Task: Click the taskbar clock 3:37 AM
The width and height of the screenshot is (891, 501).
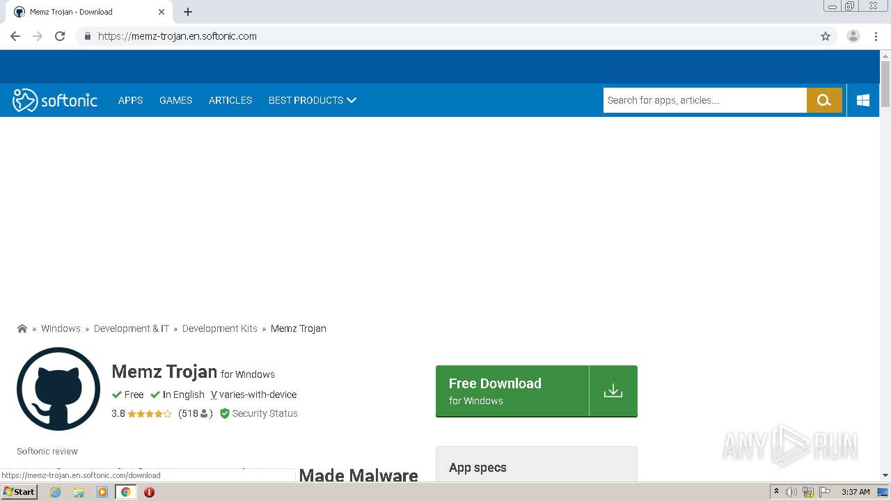Action: click(855, 492)
